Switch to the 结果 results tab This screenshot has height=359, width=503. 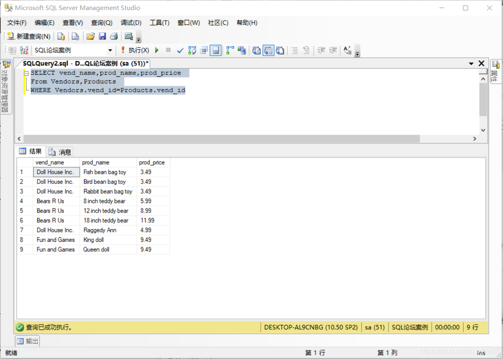pyautogui.click(x=30, y=151)
